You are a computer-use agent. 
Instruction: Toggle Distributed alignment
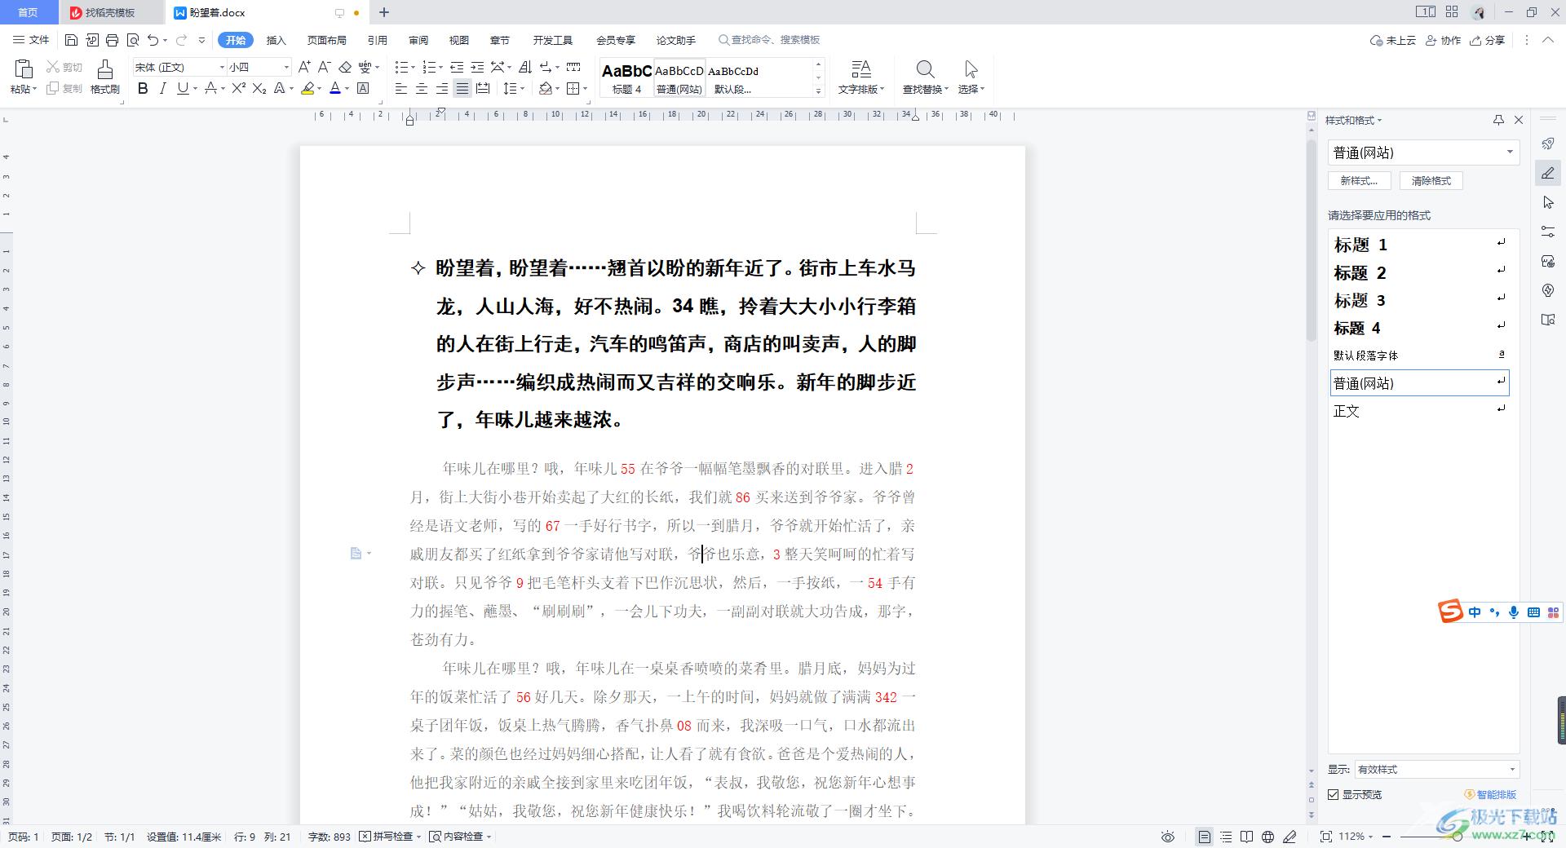[482, 88]
